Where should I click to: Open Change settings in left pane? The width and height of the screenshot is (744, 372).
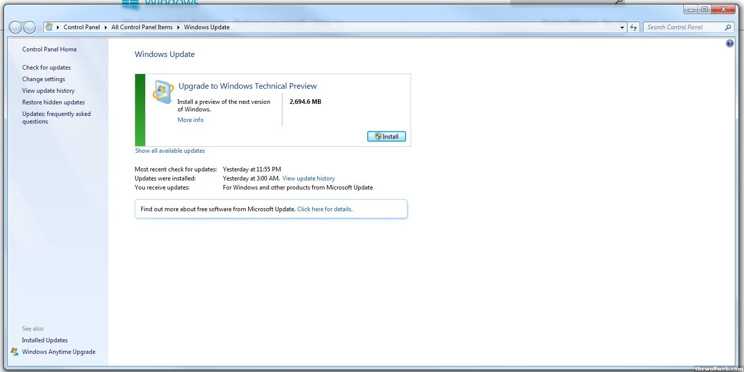coord(43,79)
